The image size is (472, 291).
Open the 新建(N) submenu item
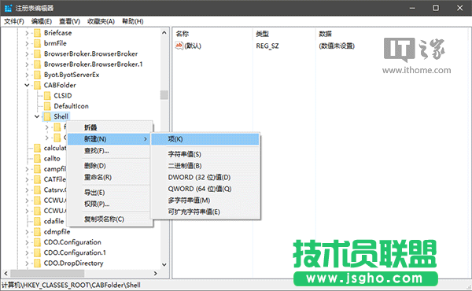tap(109, 139)
